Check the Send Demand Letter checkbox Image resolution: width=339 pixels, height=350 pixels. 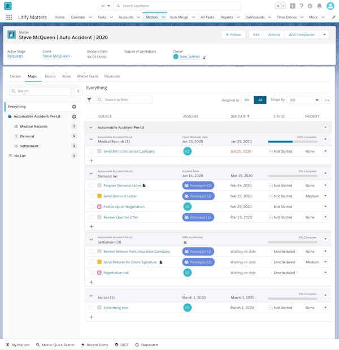coord(92,196)
